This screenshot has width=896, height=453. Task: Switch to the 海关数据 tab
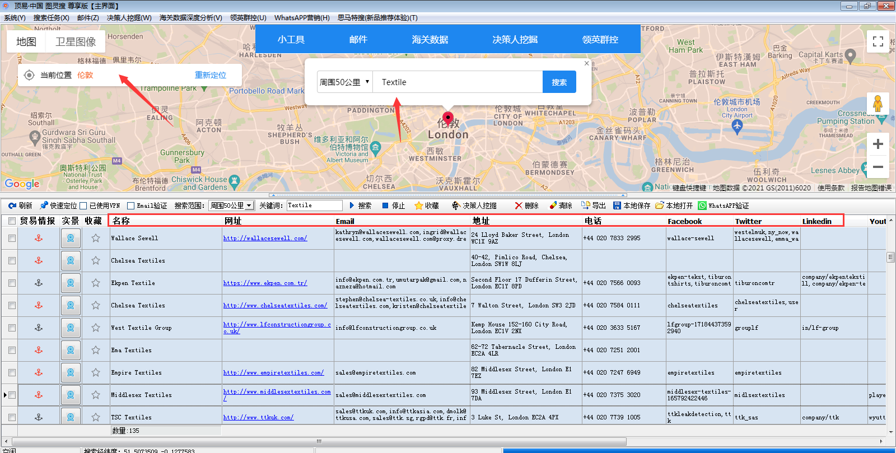tap(430, 39)
